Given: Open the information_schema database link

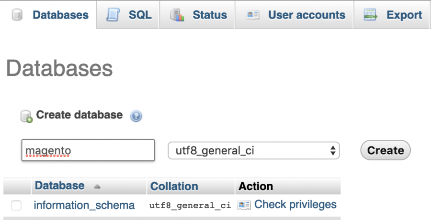Looking at the screenshot, I should 84,205.
